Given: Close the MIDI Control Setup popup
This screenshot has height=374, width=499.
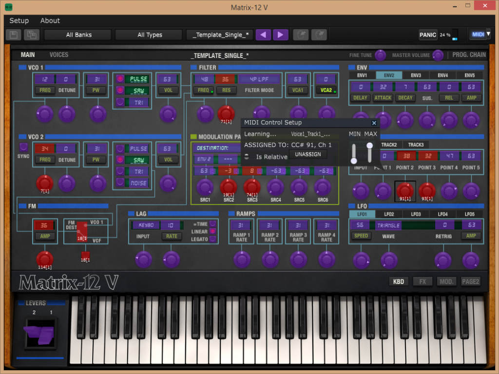Looking at the screenshot, I should click(374, 123).
